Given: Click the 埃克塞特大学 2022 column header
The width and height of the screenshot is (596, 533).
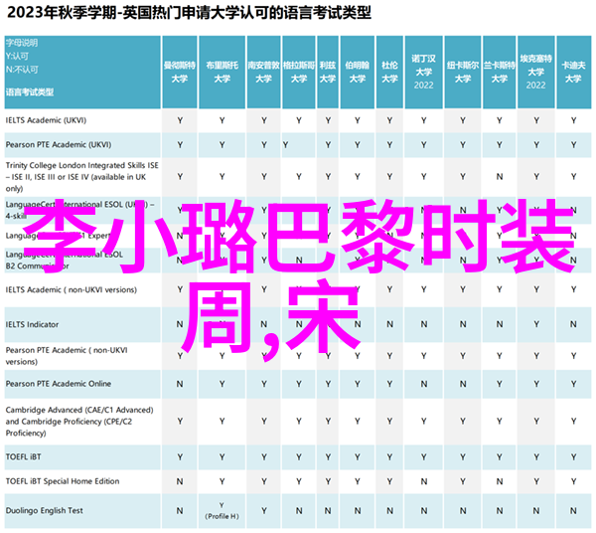Looking at the screenshot, I should [x=536, y=72].
